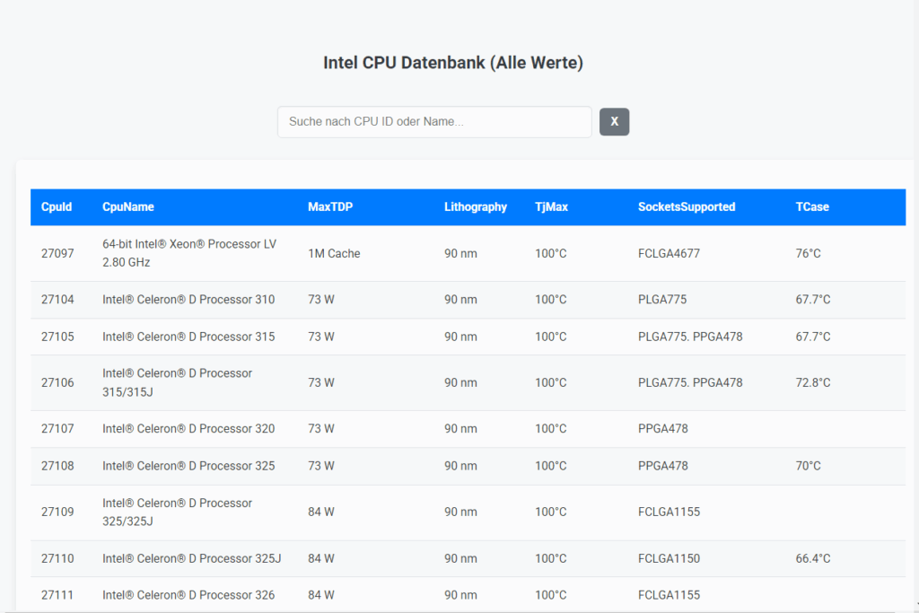Click FCLGA1155 socket in row 27109
This screenshot has height=613, width=919.
[x=669, y=512]
